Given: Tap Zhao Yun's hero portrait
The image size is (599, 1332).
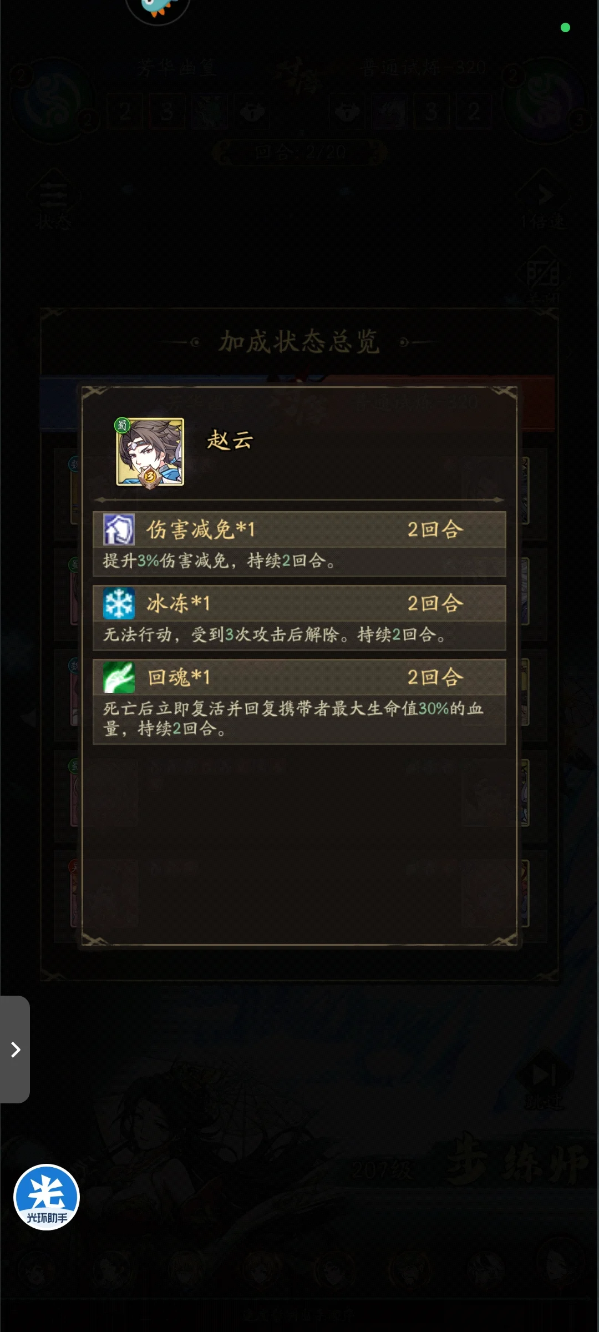Looking at the screenshot, I should [x=150, y=452].
